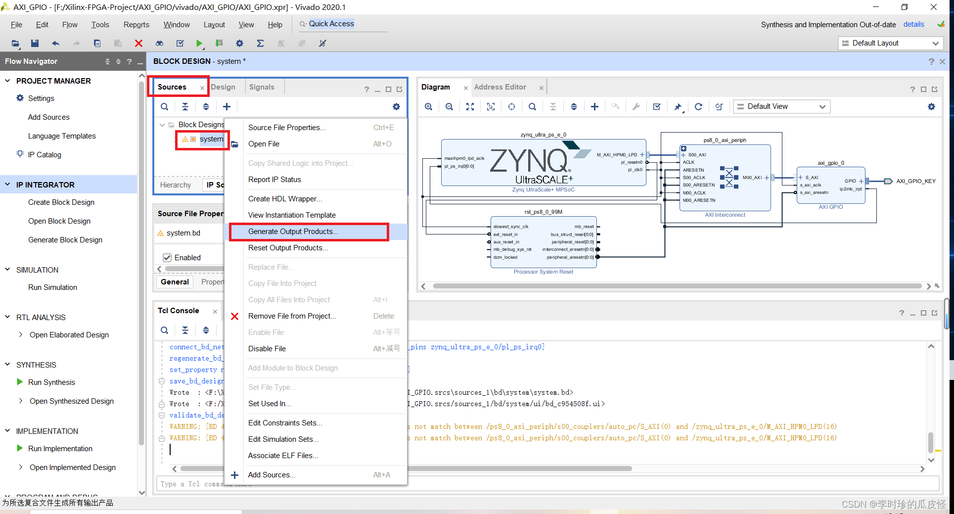Viewport: 954px width, 514px height.
Task: Click the binoculars Find icon
Action: [159, 44]
